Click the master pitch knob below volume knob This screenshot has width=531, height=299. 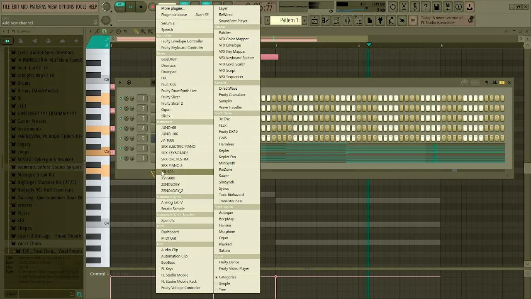pos(106,20)
